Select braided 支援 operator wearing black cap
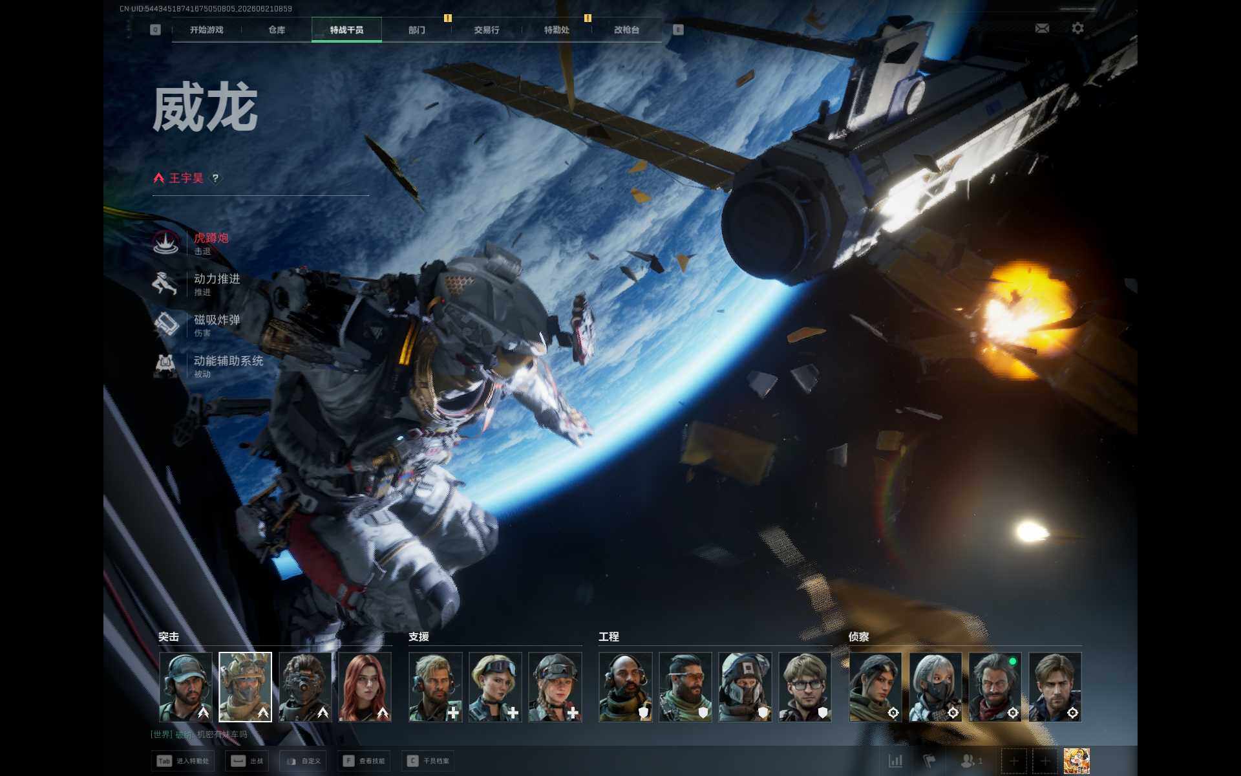The image size is (1241, 776). 555,687
